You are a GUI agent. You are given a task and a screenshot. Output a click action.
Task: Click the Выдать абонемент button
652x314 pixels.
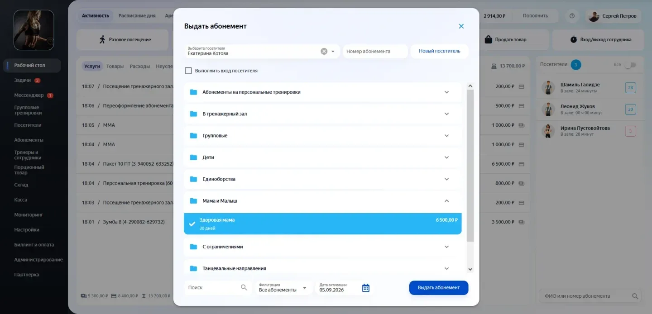438,288
